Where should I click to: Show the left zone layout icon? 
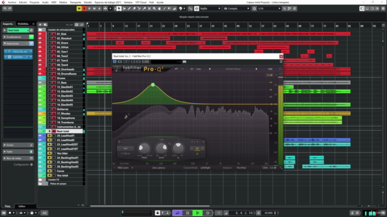point(362,8)
